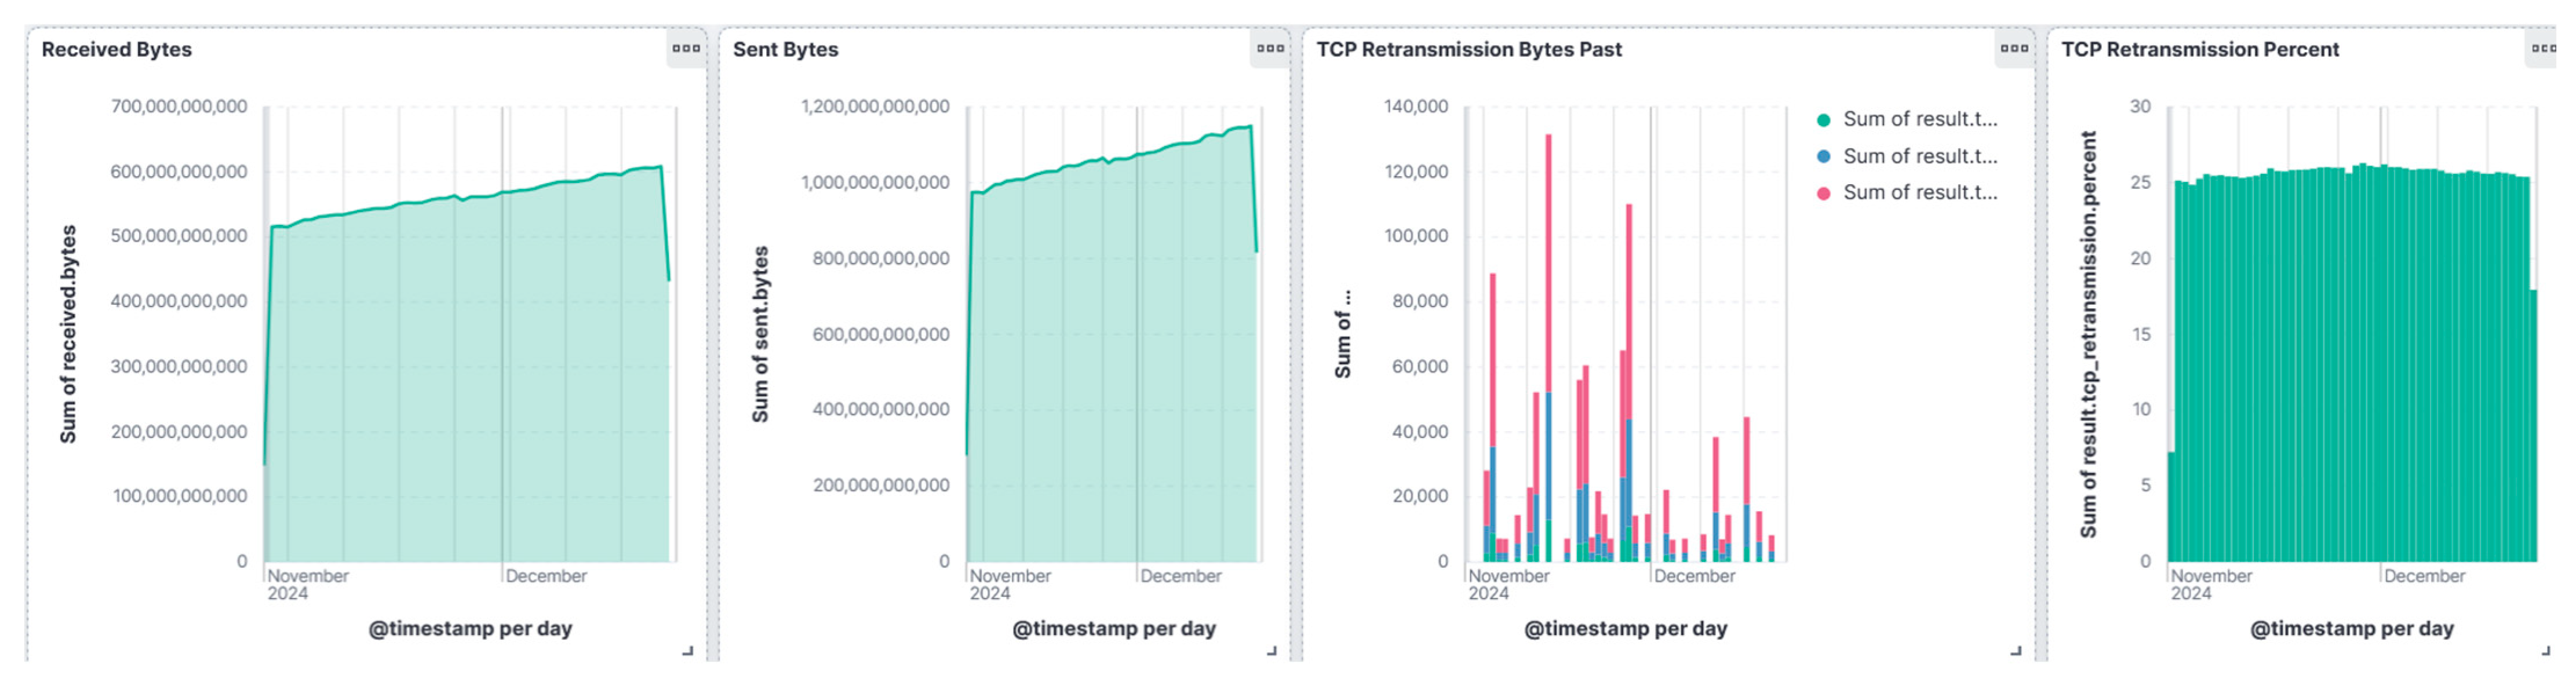Click the Sent Bytes panel title

(x=785, y=49)
